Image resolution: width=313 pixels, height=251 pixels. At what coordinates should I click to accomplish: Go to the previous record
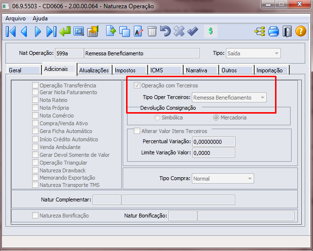coord(24,32)
